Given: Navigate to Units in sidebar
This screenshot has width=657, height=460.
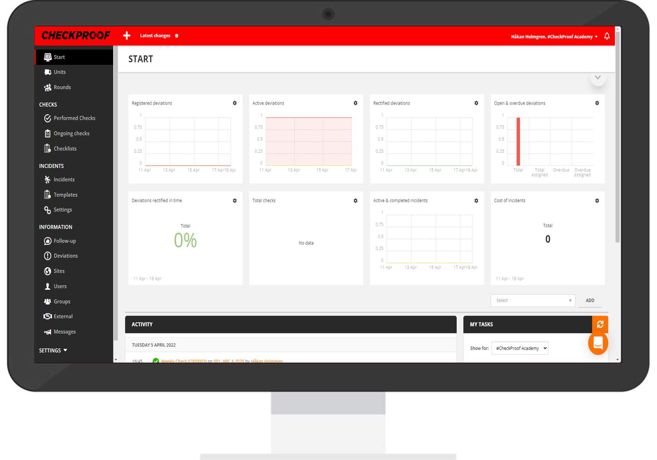Looking at the screenshot, I should pyautogui.click(x=59, y=72).
